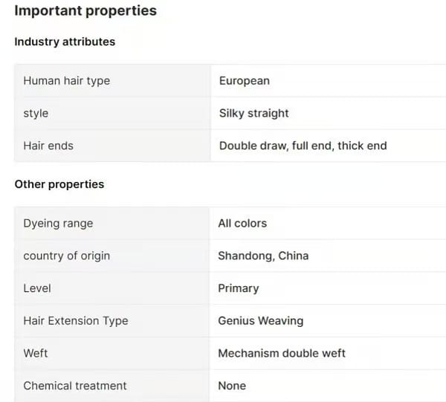This screenshot has width=446, height=402.
Task: Select the Mechanism double weft value
Action: pyautogui.click(x=282, y=353)
